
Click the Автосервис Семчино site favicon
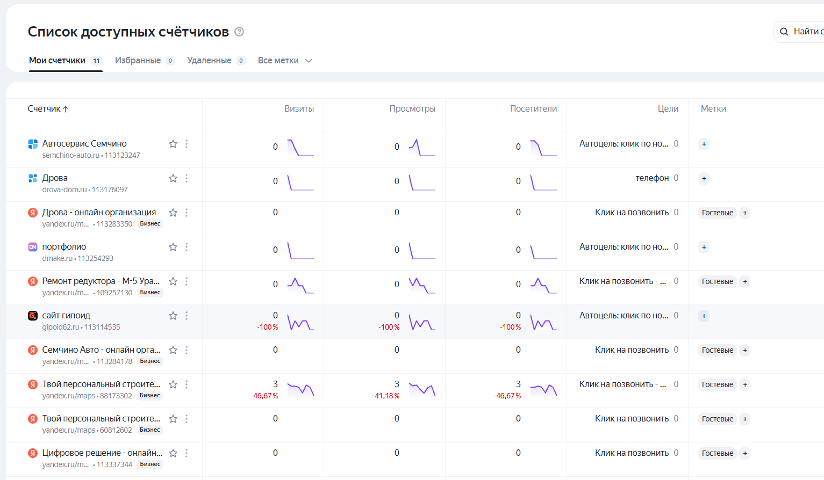(x=33, y=144)
